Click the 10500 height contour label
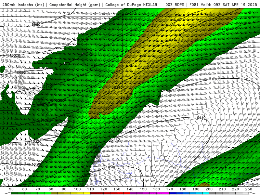260x195 pixels. 111,167
